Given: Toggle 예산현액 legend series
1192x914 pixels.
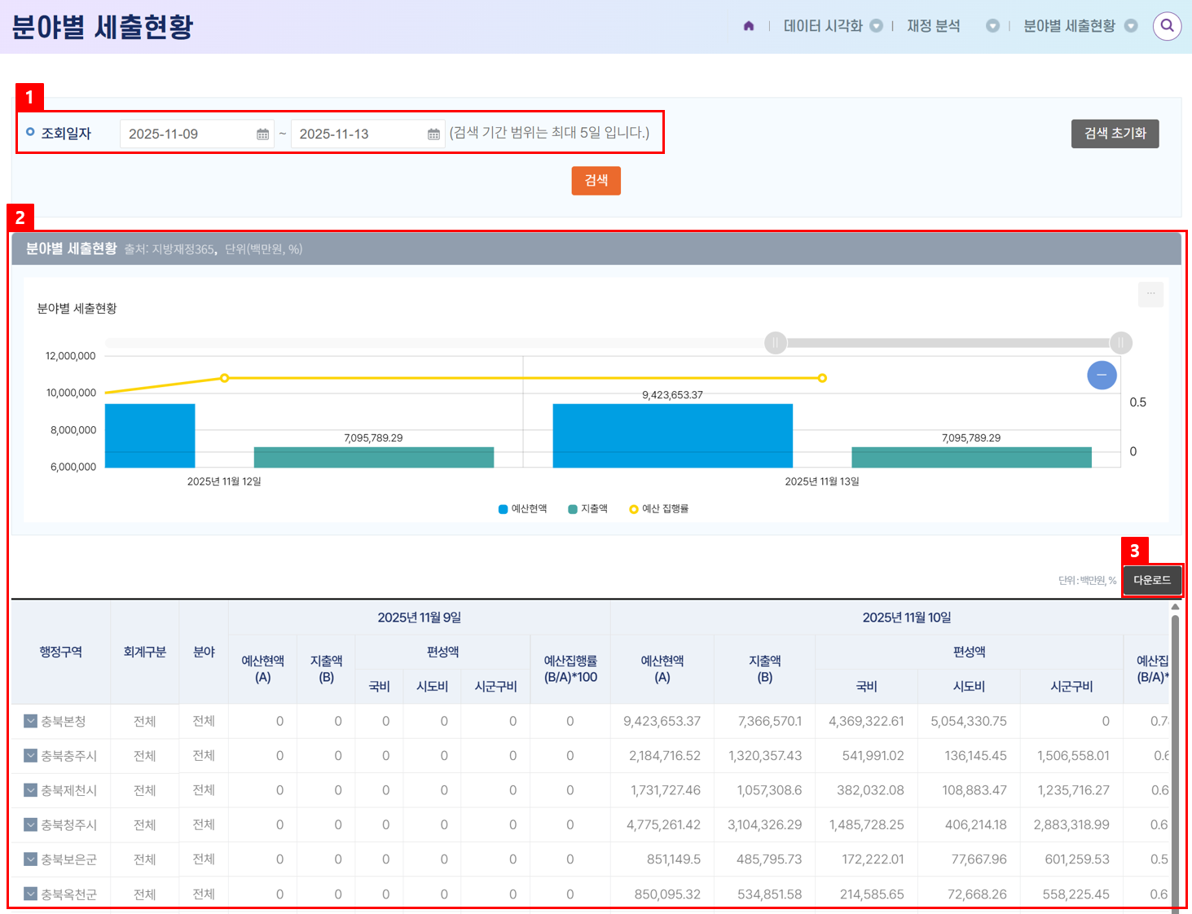Looking at the screenshot, I should [523, 509].
